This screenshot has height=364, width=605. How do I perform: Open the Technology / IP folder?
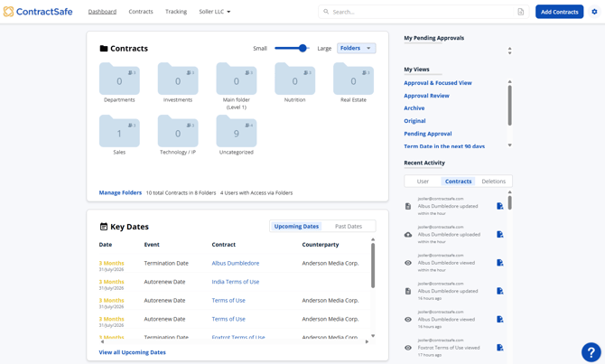[178, 132]
